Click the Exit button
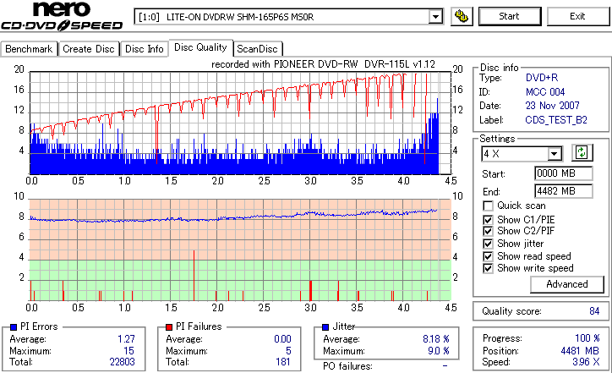This screenshot has height=373, width=612. [577, 16]
